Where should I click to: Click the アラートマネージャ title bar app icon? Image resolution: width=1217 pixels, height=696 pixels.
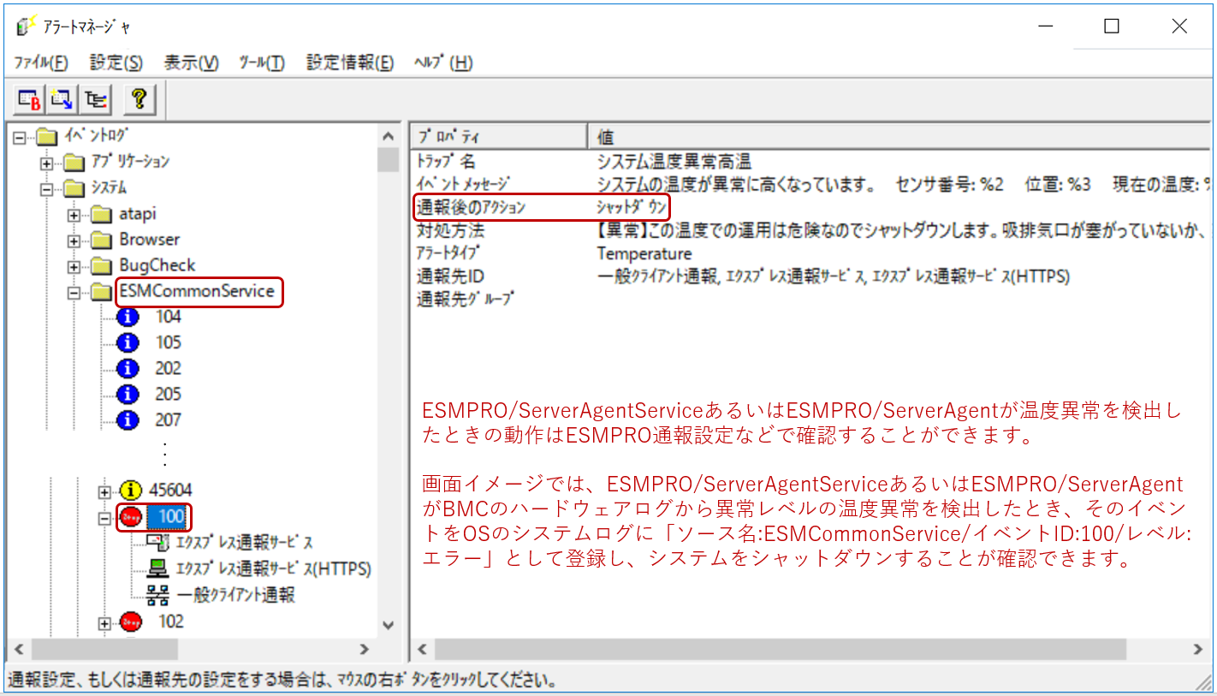[x=25, y=27]
